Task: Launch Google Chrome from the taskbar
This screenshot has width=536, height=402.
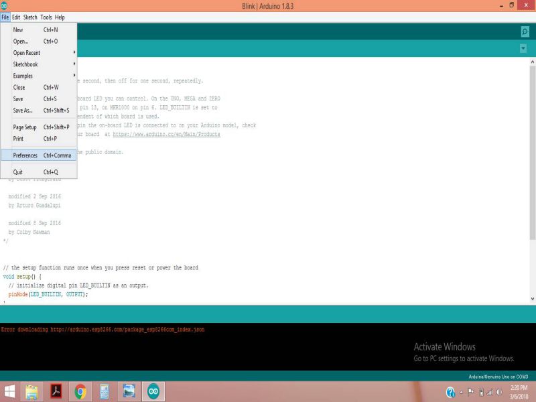Action: pos(80,392)
